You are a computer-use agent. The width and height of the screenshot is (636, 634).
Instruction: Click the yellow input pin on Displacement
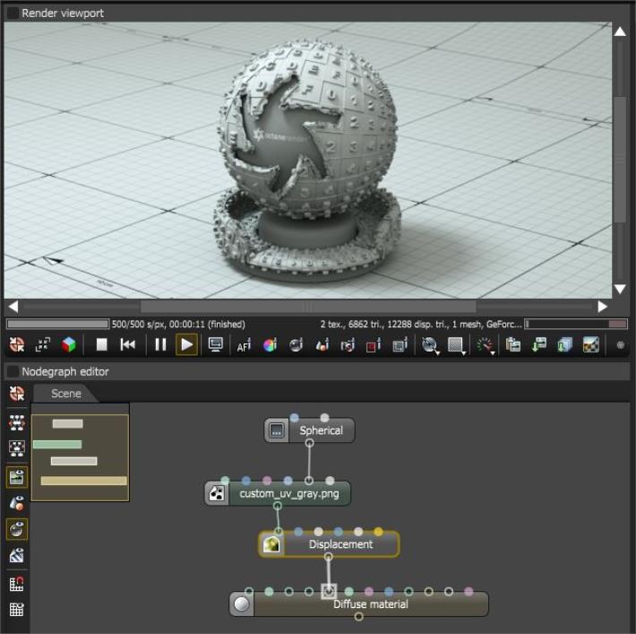378,532
